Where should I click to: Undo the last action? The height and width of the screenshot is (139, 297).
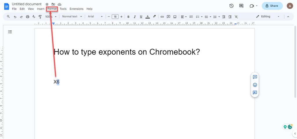point(15,17)
